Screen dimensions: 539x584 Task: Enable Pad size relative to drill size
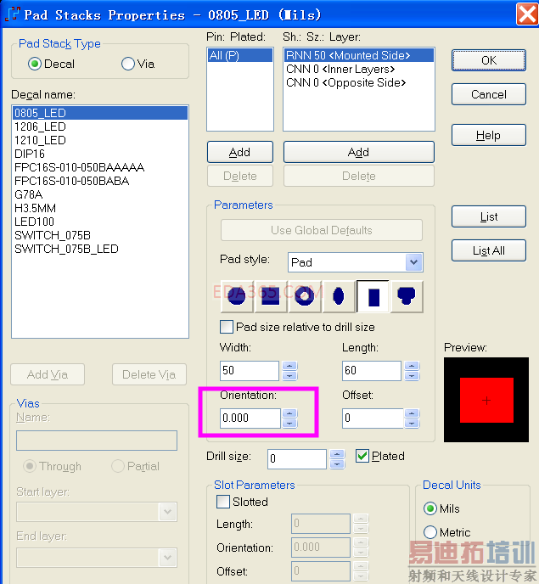227,327
